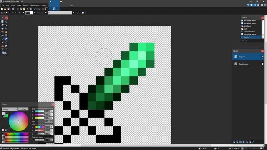Toggle antialiasing option in tool bar

pyautogui.click(x=78, y=12)
